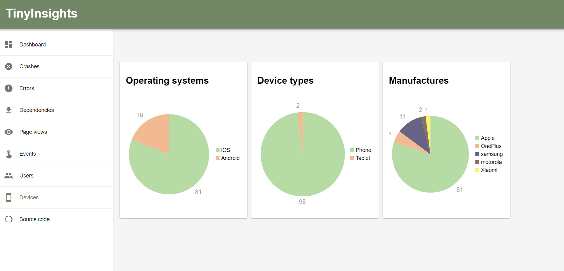
Task: Go to the Crashes page
Action: click(57, 66)
